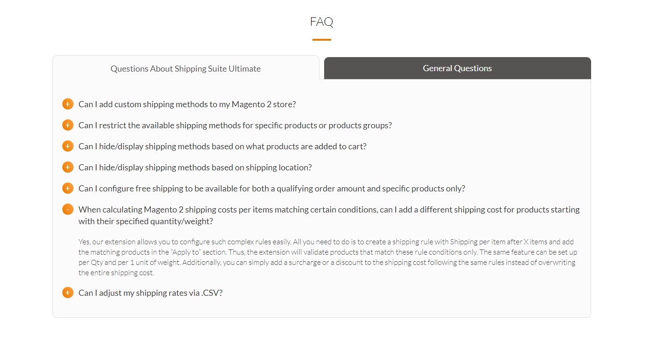
Task: Click the orange underline beneath the FAQ title
Action: 322,40
